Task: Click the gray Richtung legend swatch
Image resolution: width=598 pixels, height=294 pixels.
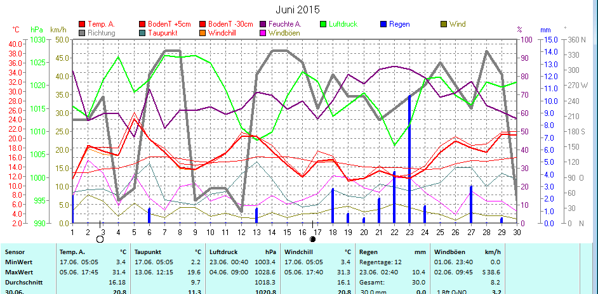Action: 81,33
